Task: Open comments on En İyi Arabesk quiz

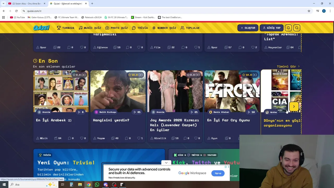Action: tap(69, 138)
